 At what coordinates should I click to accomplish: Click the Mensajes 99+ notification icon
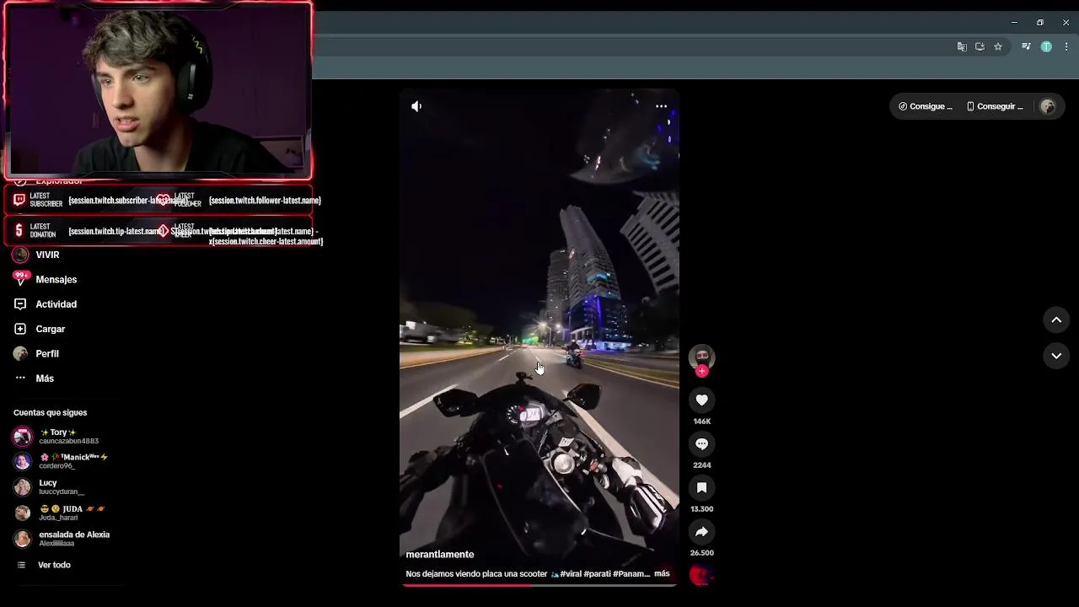[x=21, y=278]
